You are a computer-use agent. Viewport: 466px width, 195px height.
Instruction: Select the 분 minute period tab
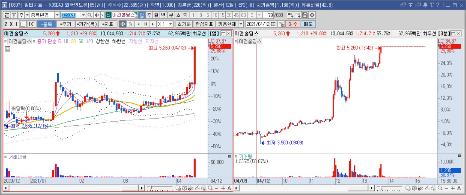[171, 15]
